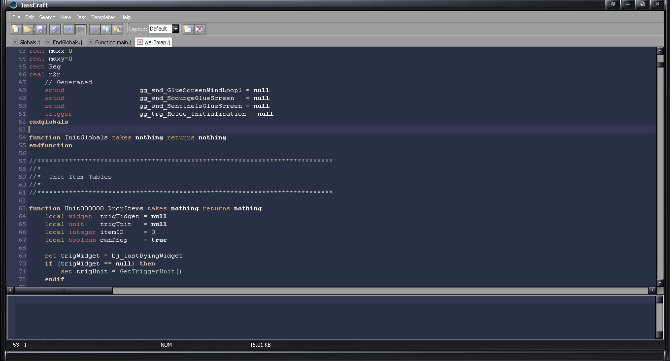Click the new layout icon beside Layout dropdown
672x361 pixels.
point(188,29)
